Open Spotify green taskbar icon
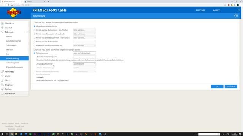This screenshot has height=136, width=243. pyautogui.click(x=30, y=134)
